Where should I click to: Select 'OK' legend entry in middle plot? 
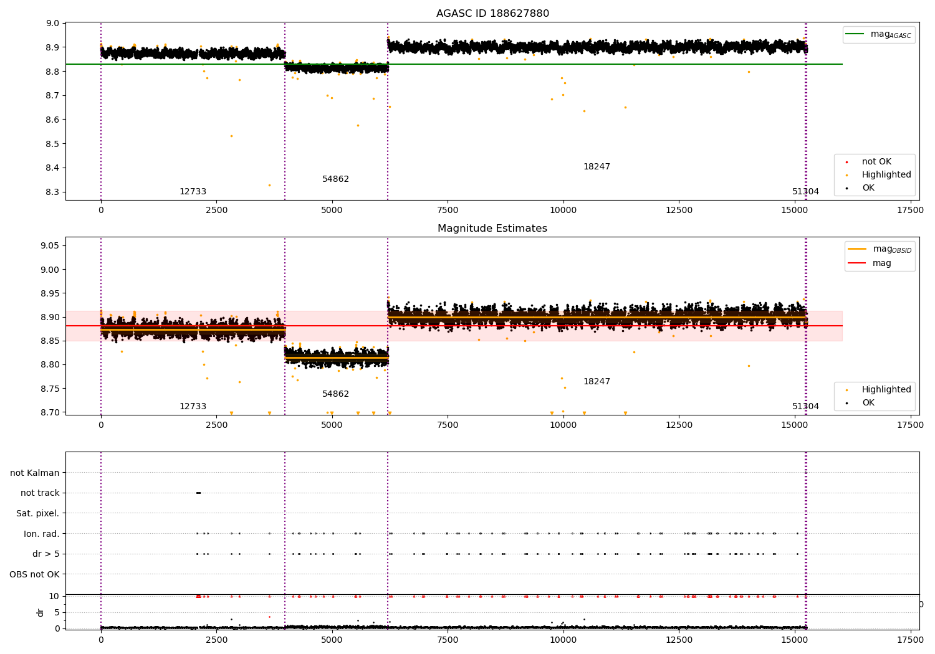[x=868, y=403]
